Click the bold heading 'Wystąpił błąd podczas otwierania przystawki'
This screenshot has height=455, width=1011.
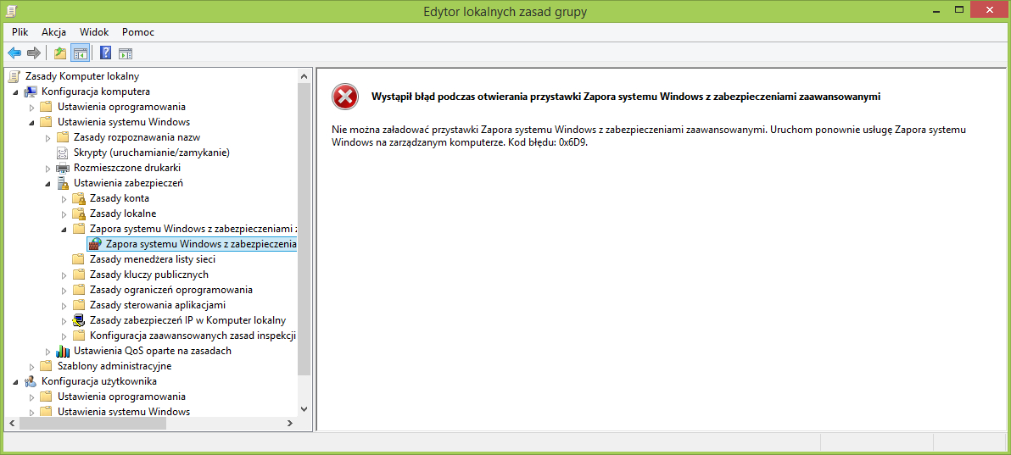click(477, 97)
